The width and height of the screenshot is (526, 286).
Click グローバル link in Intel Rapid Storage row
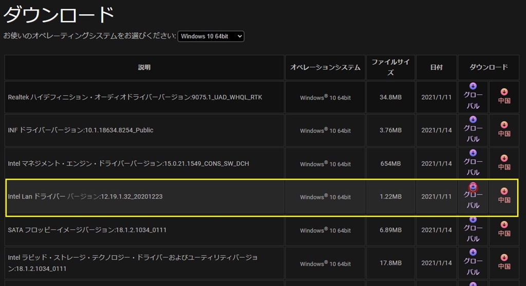click(473, 266)
